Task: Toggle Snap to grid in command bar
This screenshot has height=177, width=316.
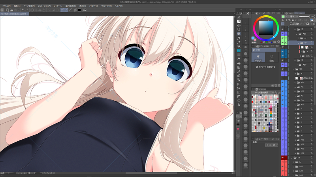Action: [70, 10]
